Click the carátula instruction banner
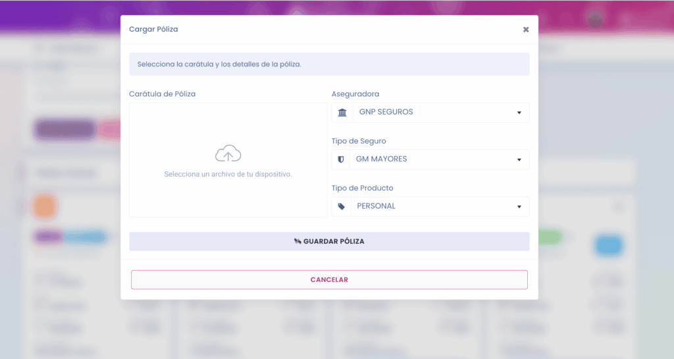Viewport: 674px width, 359px height. click(329, 64)
